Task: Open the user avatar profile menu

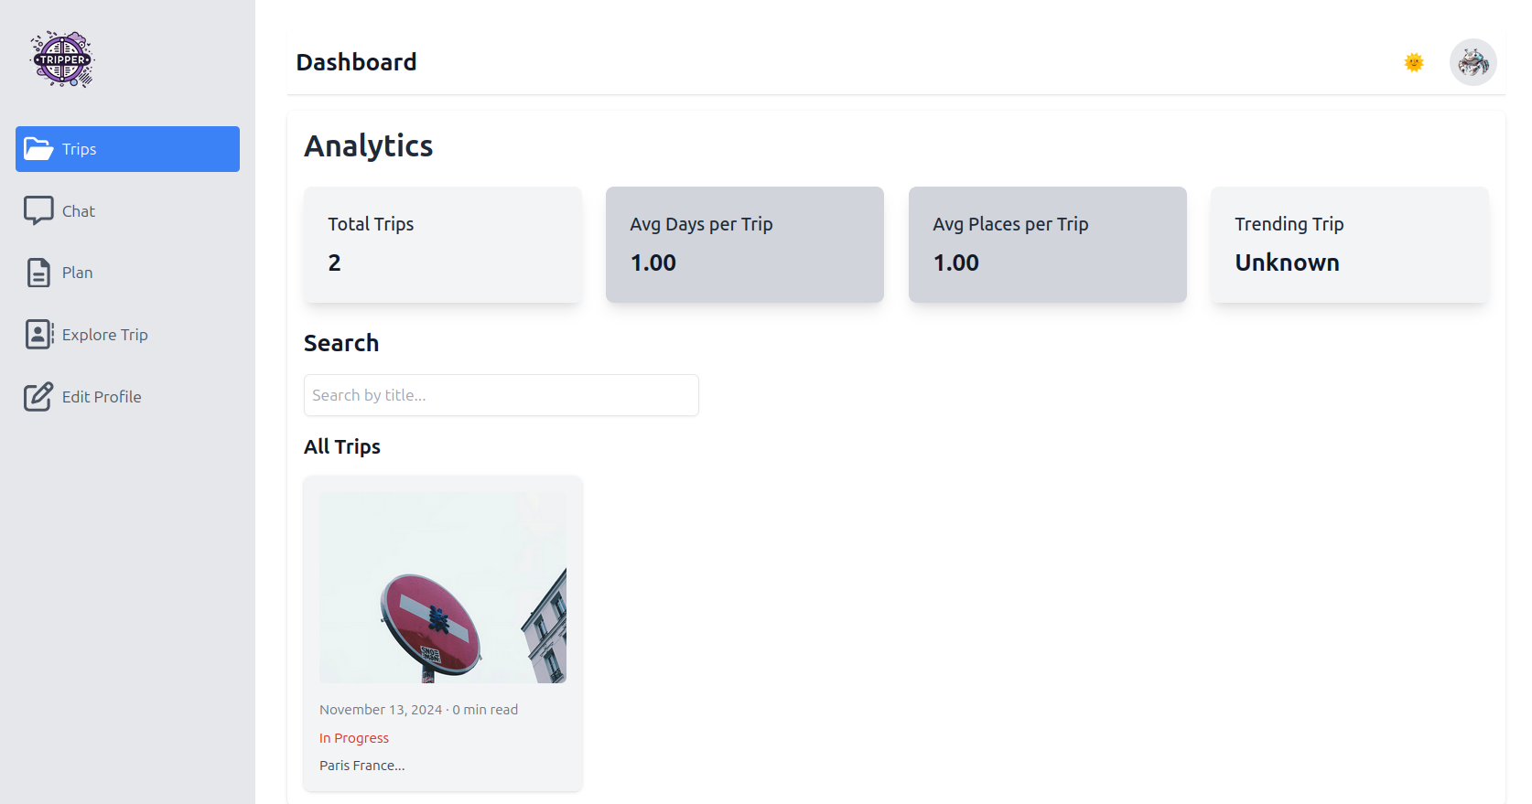Action: click(x=1473, y=62)
